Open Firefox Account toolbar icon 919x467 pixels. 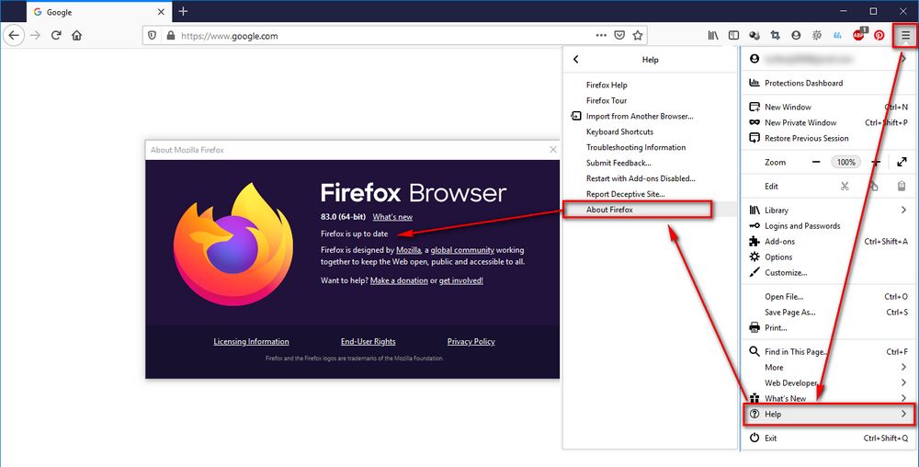[796, 35]
